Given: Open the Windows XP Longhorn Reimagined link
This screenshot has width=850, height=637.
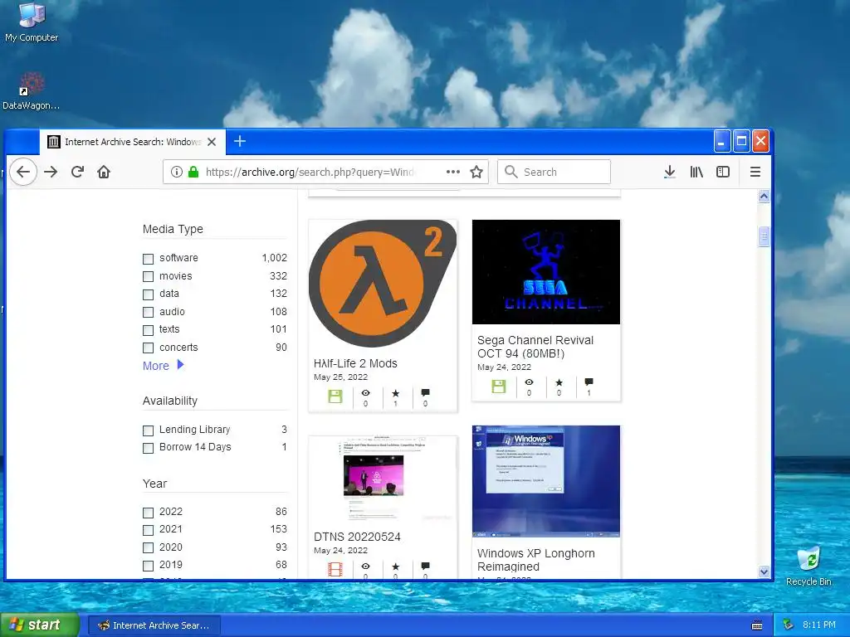Looking at the screenshot, I should [535, 560].
